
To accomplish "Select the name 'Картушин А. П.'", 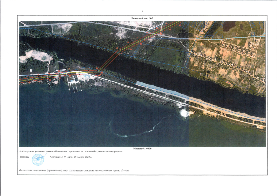I will [58, 156].
